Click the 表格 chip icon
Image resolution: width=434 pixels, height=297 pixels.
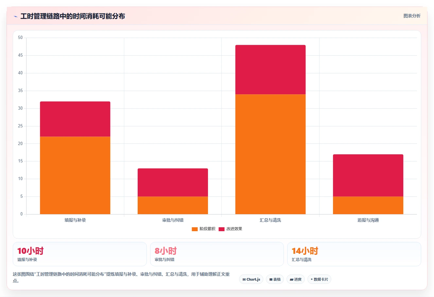pos(271,279)
